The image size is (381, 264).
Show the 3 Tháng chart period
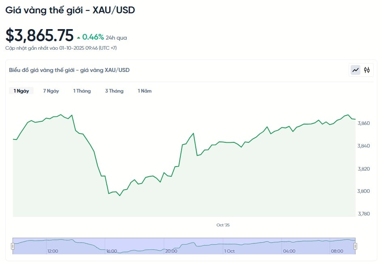pos(114,91)
